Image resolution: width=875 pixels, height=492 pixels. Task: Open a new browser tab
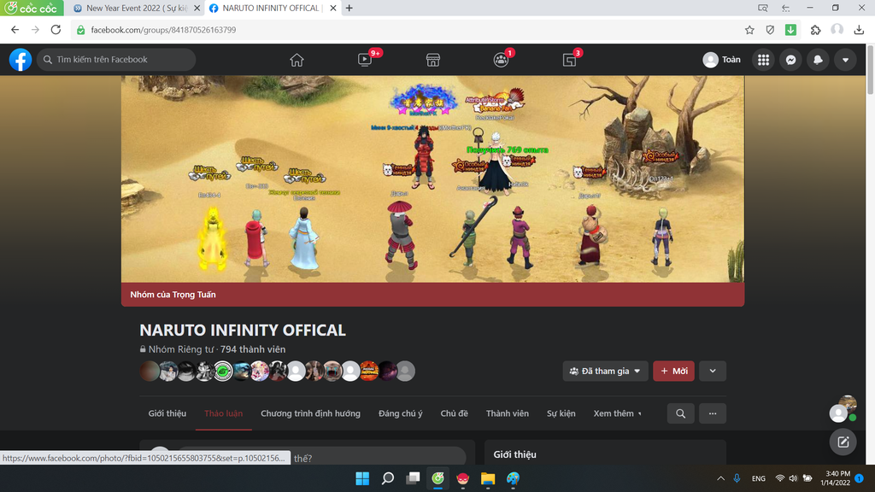pos(349,9)
